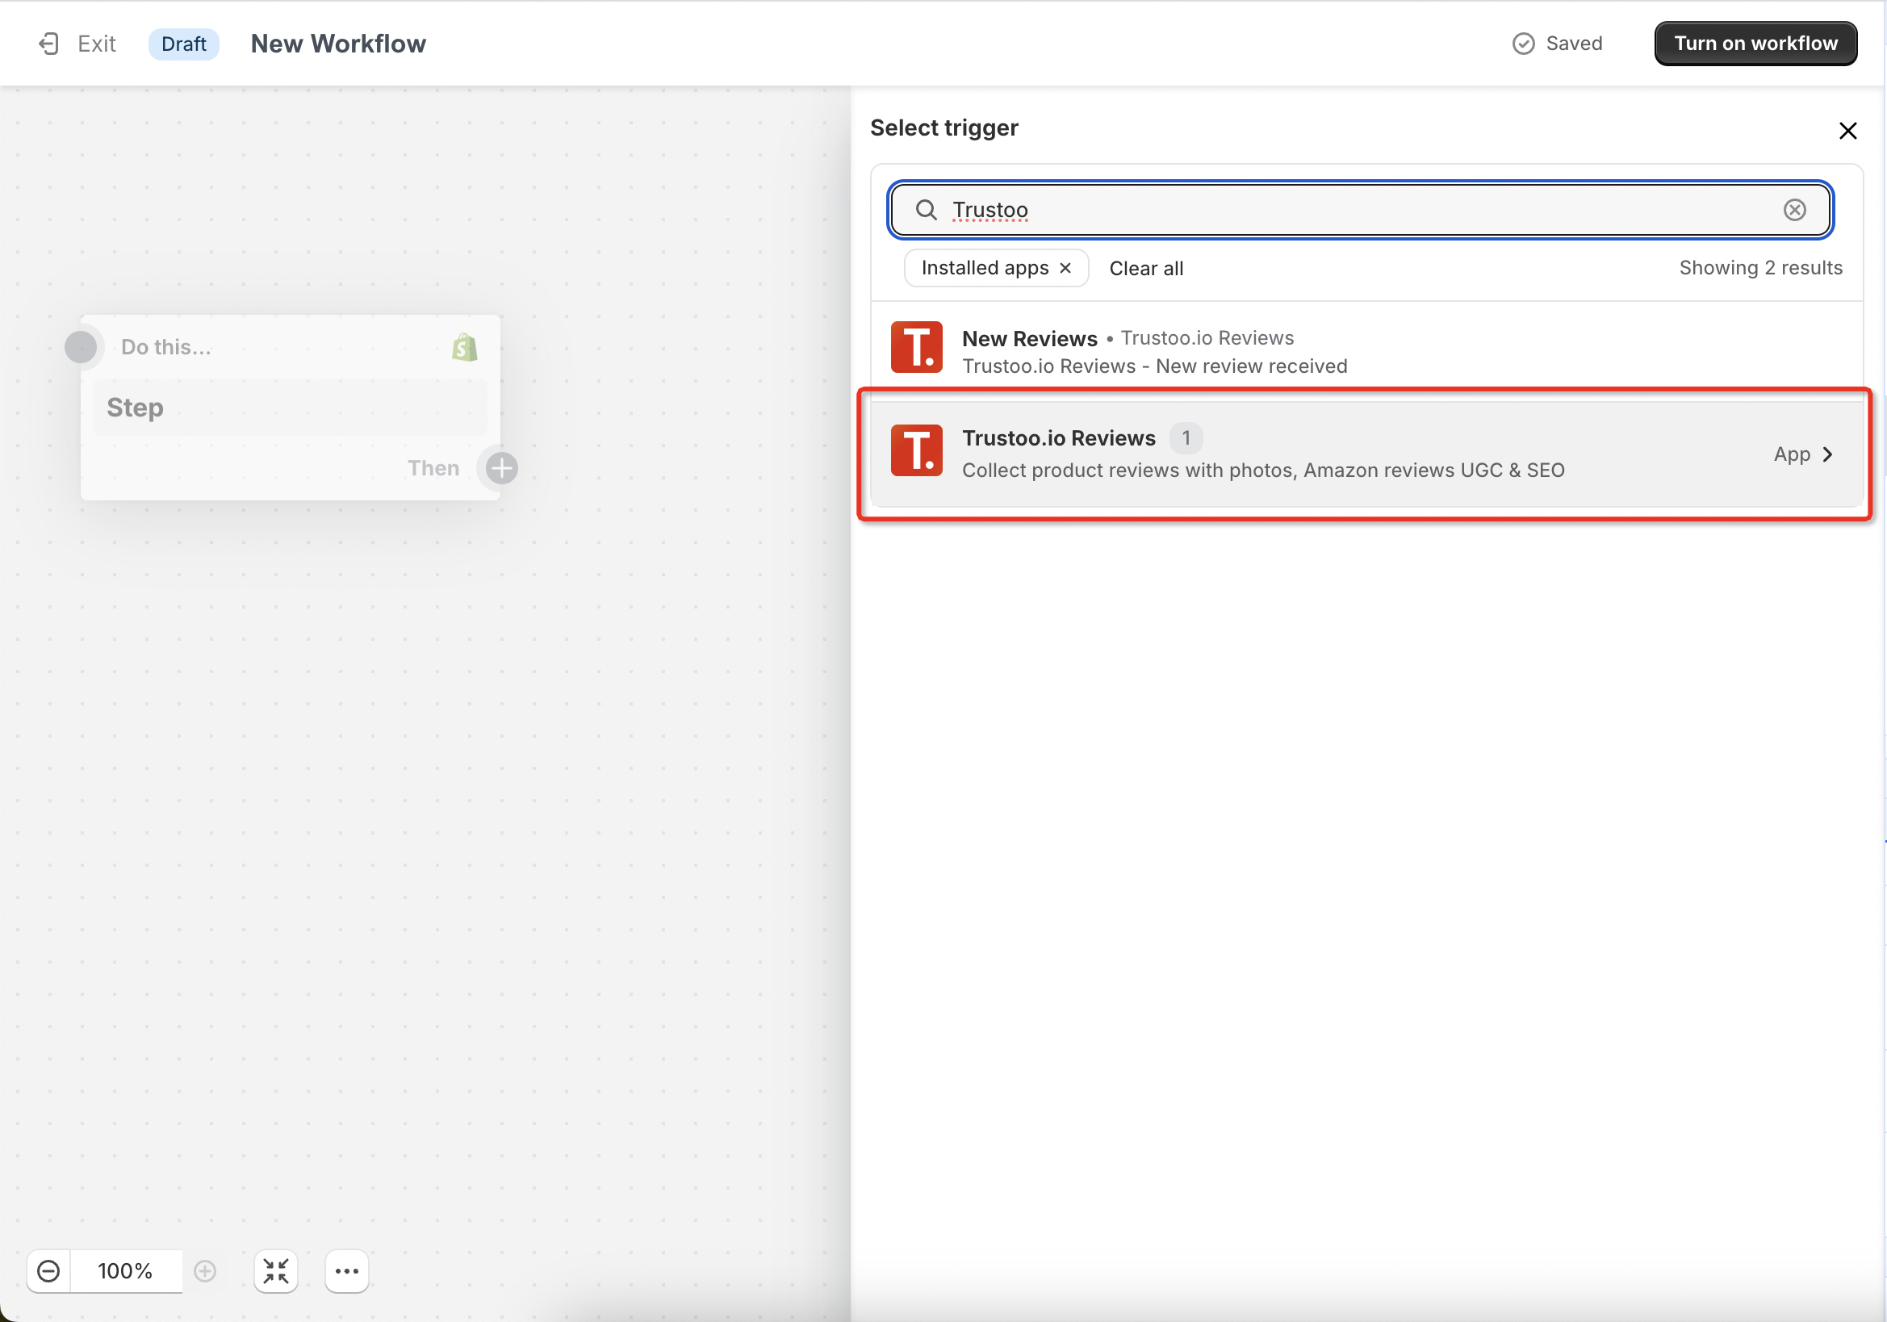This screenshot has width=1887, height=1322.
Task: Open the three-dots more options menu
Action: tap(347, 1270)
